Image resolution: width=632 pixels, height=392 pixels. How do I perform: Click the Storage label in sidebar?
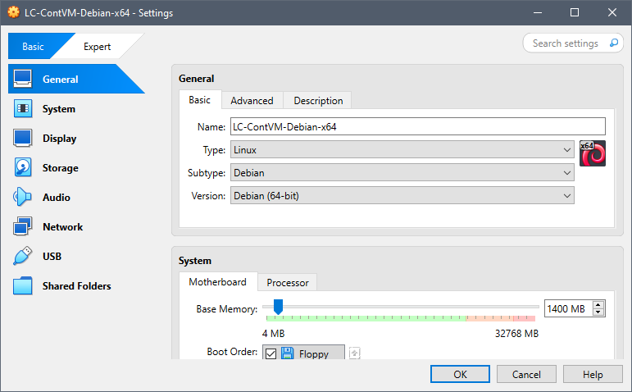tap(61, 168)
